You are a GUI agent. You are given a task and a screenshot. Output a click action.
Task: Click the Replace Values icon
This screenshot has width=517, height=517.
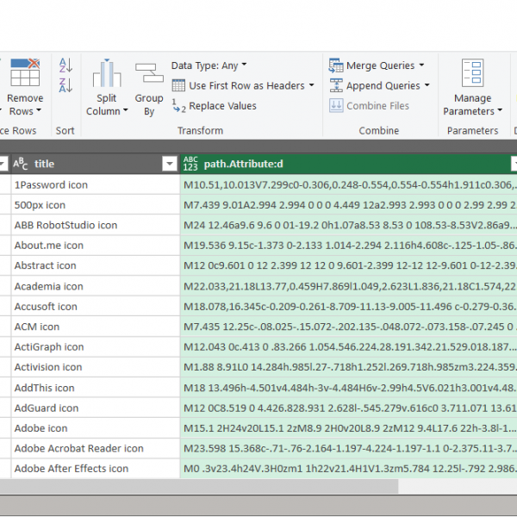pyautogui.click(x=179, y=106)
